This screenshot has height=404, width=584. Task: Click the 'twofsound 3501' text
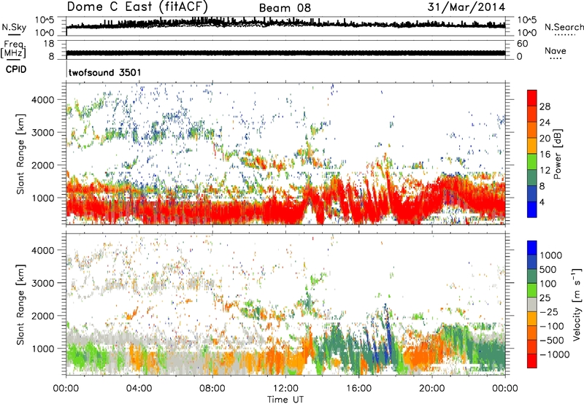[105, 72]
